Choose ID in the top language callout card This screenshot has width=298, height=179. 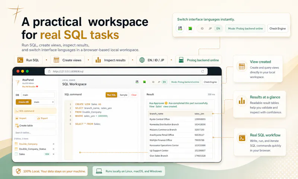[202, 29]
